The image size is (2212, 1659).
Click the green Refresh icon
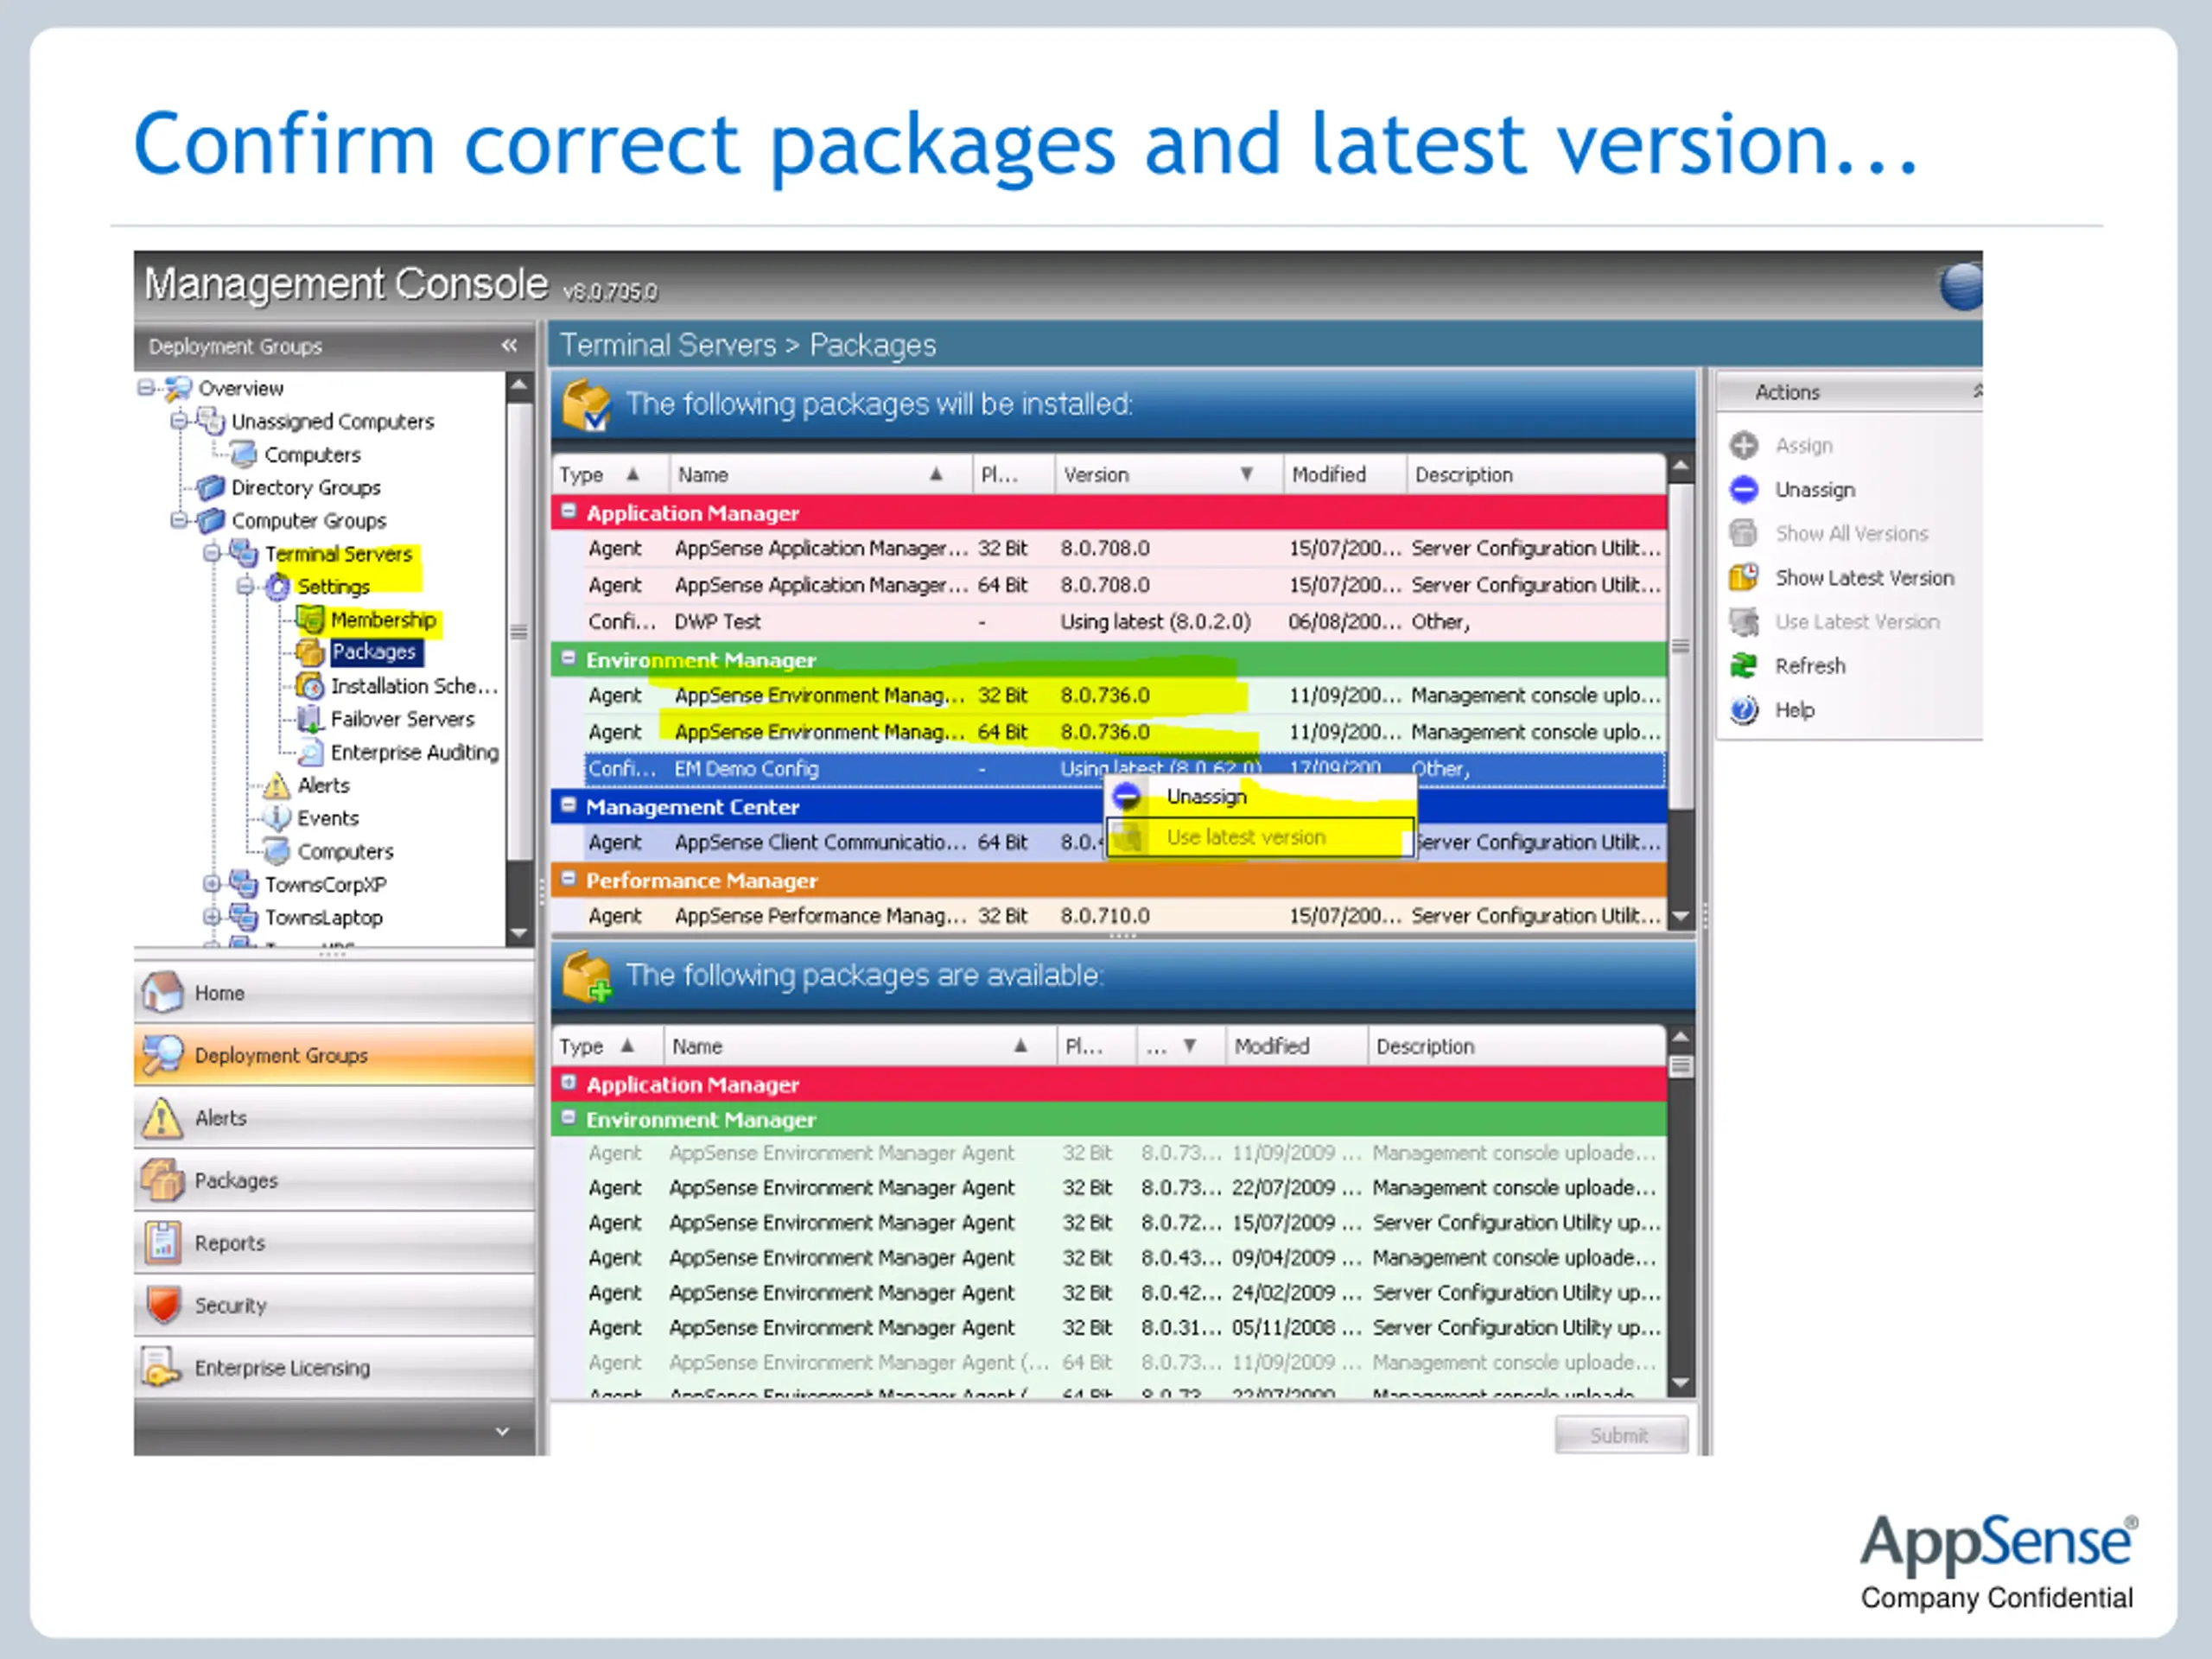tap(1744, 665)
